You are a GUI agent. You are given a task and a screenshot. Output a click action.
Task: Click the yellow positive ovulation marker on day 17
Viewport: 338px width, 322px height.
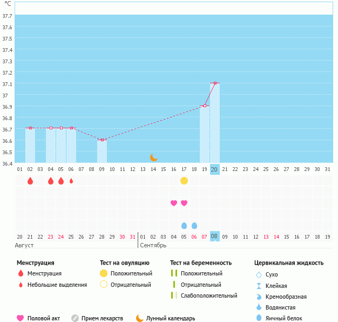tap(184, 181)
